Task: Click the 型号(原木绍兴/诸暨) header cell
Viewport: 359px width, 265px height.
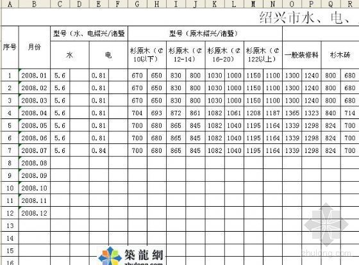Action: click(x=205, y=34)
